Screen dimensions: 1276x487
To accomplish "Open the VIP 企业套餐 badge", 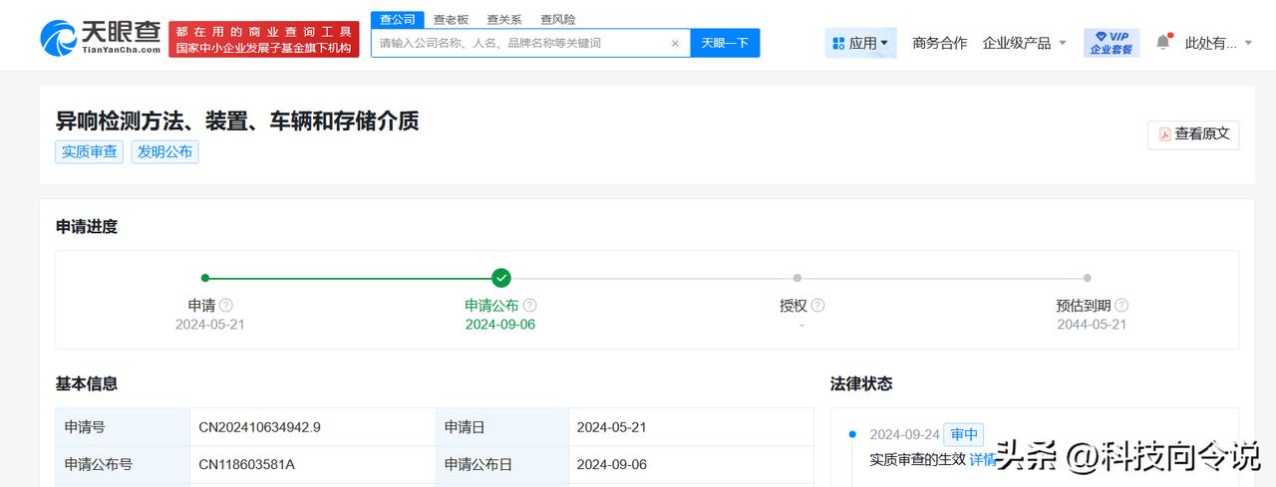I will pyautogui.click(x=1112, y=42).
